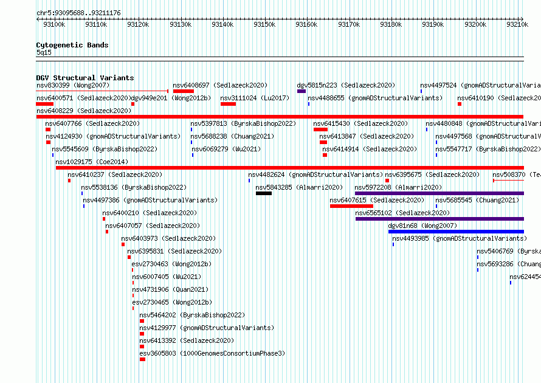Viewport: 541px width, 383px height.
Task: Select nsv6395675 (Sedlazeck2020) label
Action: (x=432, y=174)
